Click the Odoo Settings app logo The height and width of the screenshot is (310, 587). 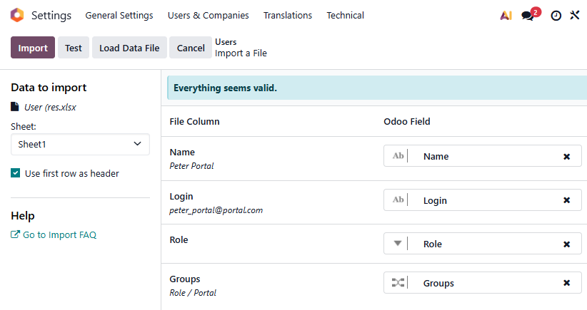(17, 15)
